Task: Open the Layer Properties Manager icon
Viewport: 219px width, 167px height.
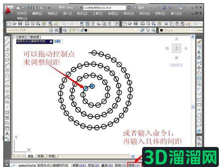Action: pos(64,30)
